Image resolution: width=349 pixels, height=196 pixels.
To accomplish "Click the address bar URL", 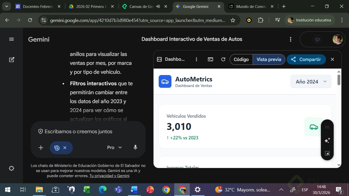I will point(138,20).
